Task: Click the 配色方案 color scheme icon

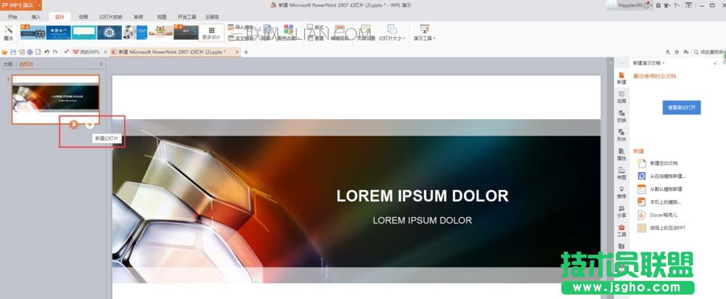Action: click(x=289, y=33)
